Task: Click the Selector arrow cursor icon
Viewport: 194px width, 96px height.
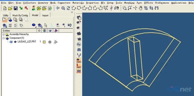Action: (46, 25)
